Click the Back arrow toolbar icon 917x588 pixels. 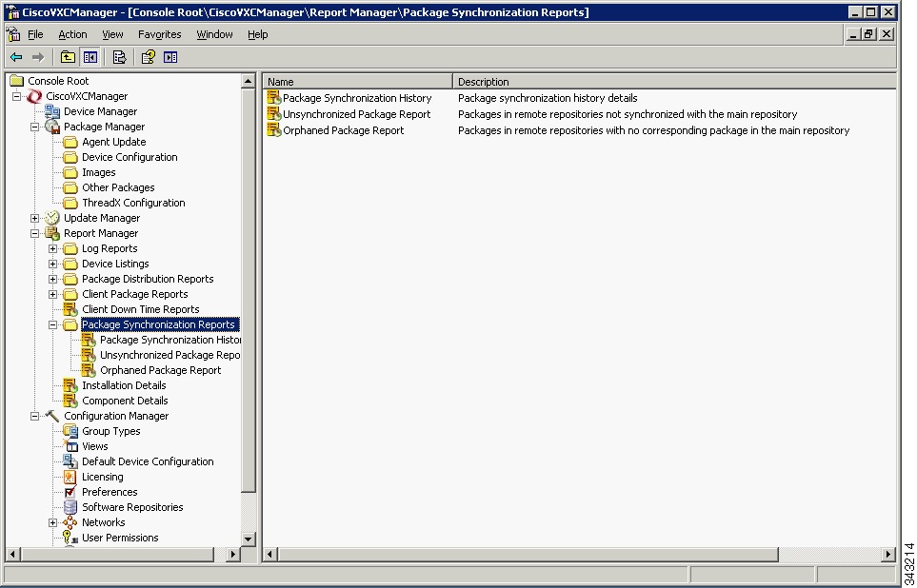pyautogui.click(x=16, y=57)
